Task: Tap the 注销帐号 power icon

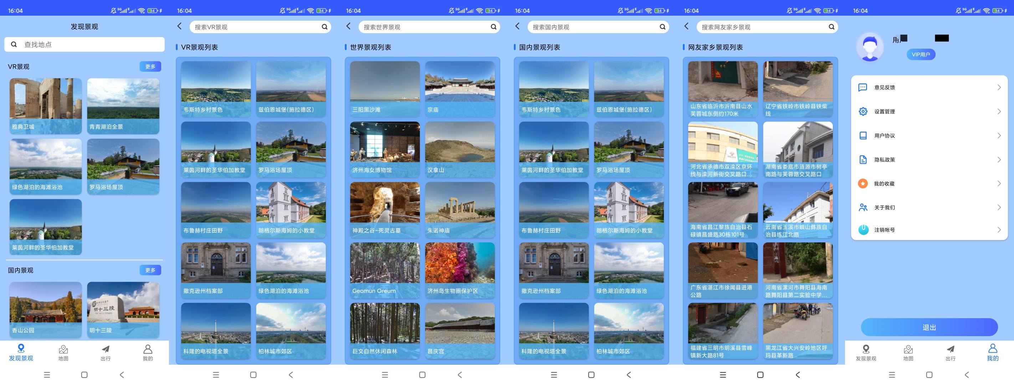Action: (863, 230)
